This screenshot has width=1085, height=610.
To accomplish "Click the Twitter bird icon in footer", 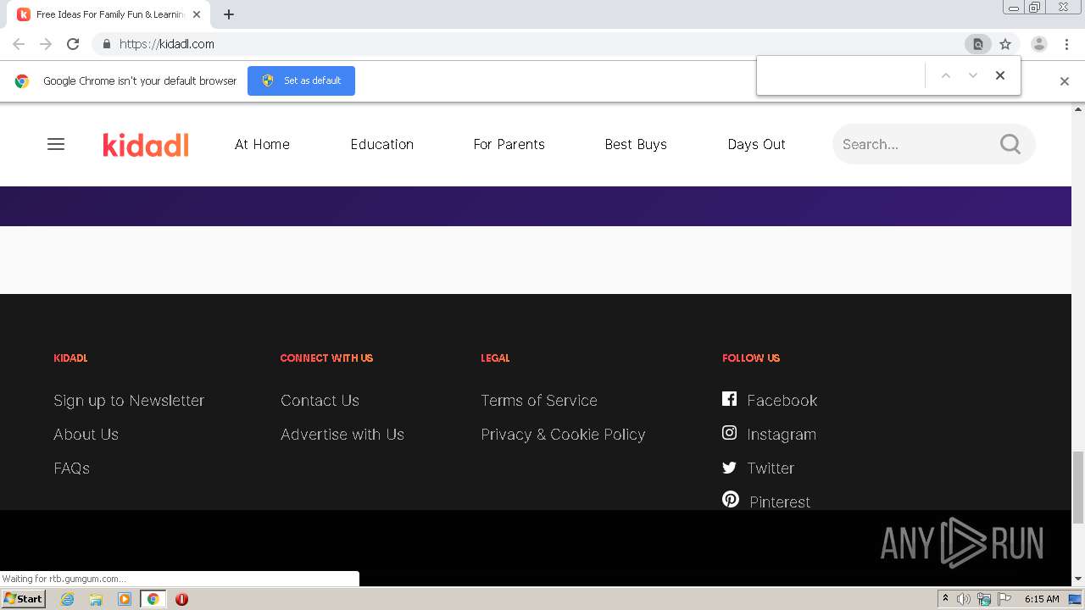I will coord(729,467).
